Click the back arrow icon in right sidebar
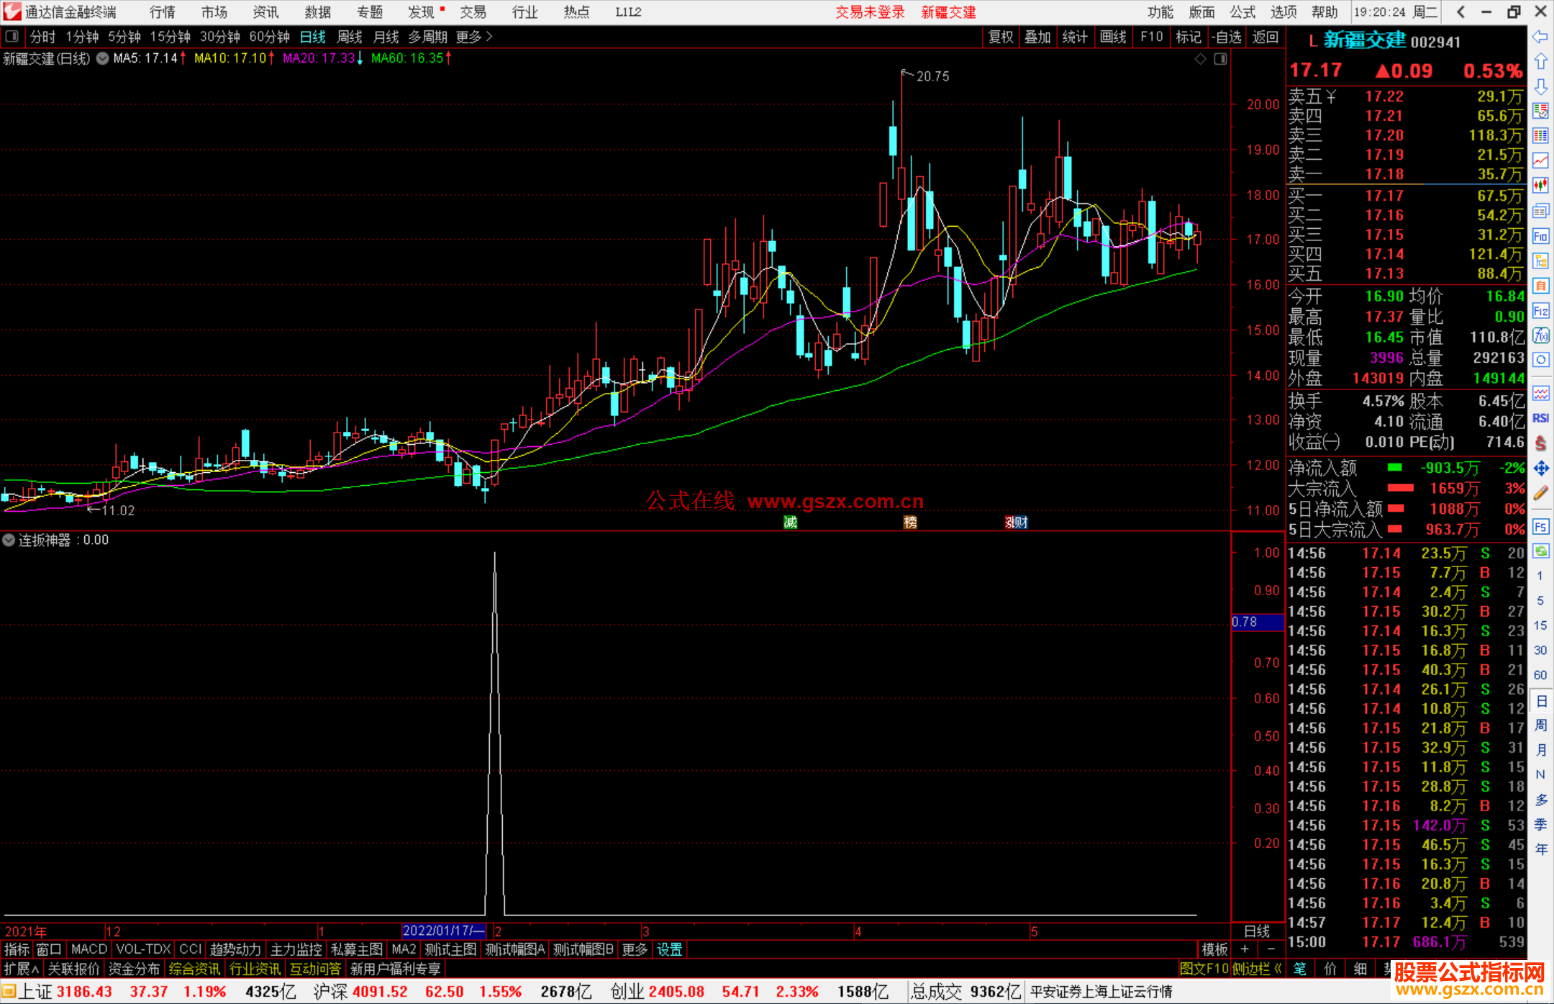The height and width of the screenshot is (1004, 1554). [x=1540, y=37]
